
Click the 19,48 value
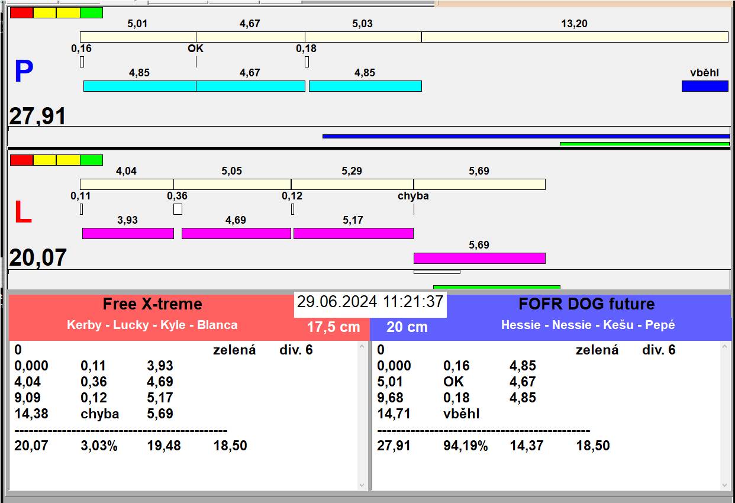click(164, 446)
